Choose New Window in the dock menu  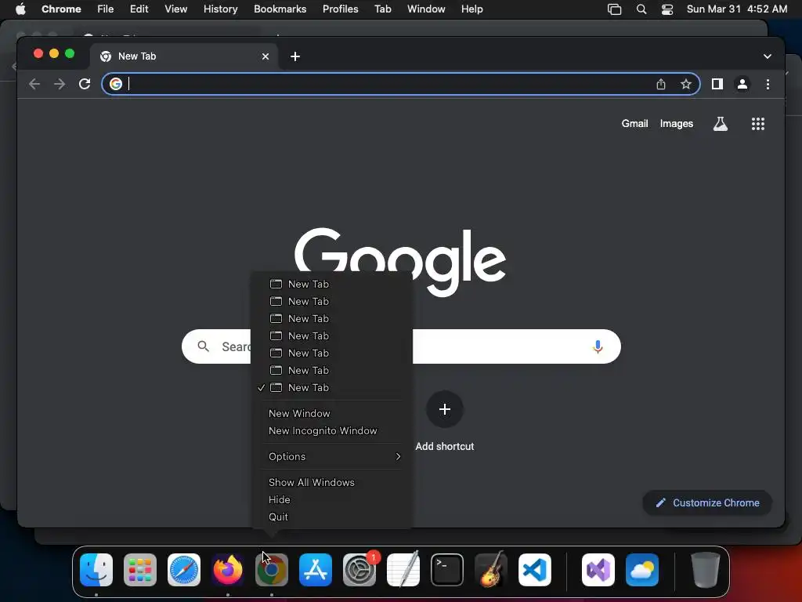pos(331,413)
